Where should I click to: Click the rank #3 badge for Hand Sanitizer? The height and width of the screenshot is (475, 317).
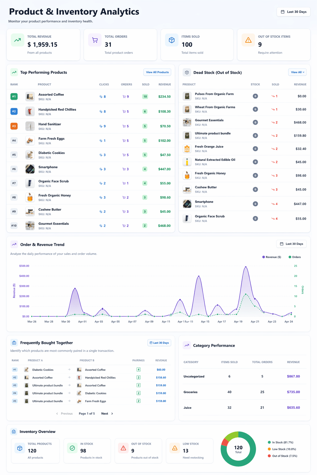[14, 126]
